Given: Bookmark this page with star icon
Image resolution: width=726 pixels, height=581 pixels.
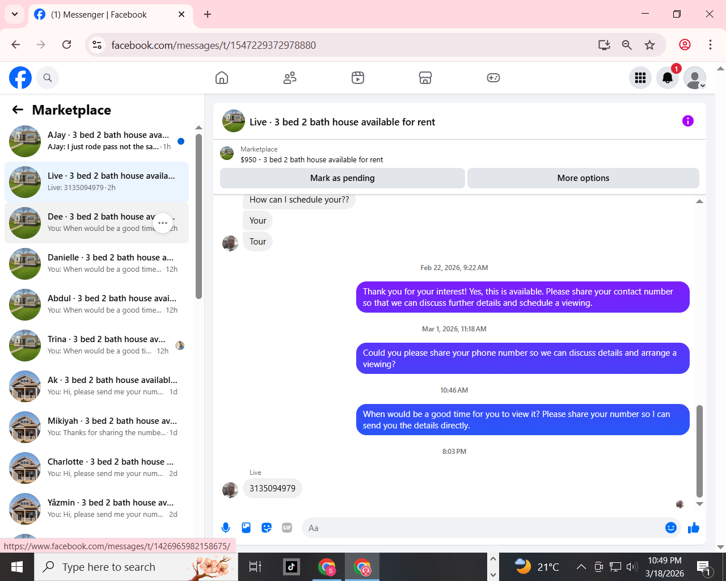Looking at the screenshot, I should tap(649, 45).
